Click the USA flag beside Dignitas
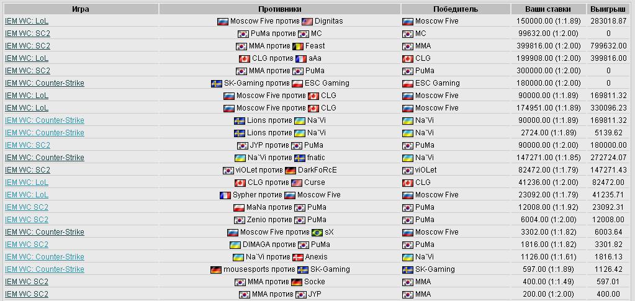The height and width of the screenshot is (301, 635). point(307,22)
